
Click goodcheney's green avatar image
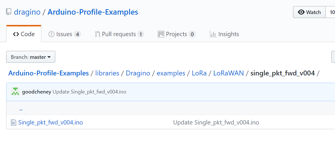click(15, 91)
